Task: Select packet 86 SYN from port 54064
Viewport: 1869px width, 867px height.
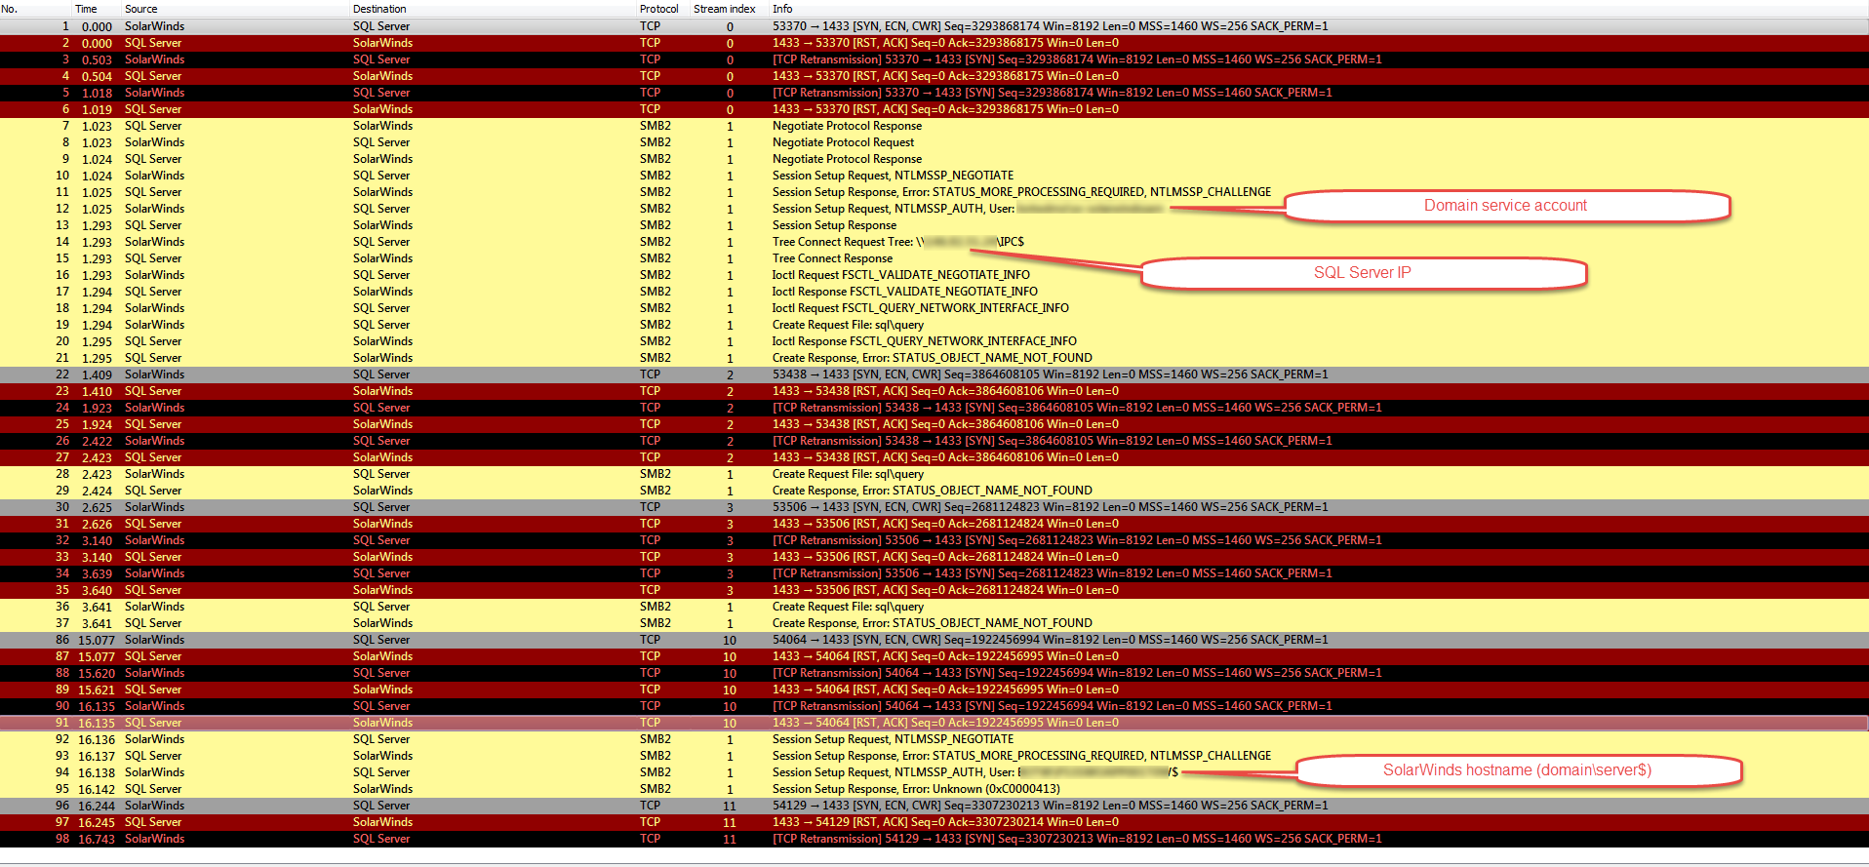Action: point(934,640)
